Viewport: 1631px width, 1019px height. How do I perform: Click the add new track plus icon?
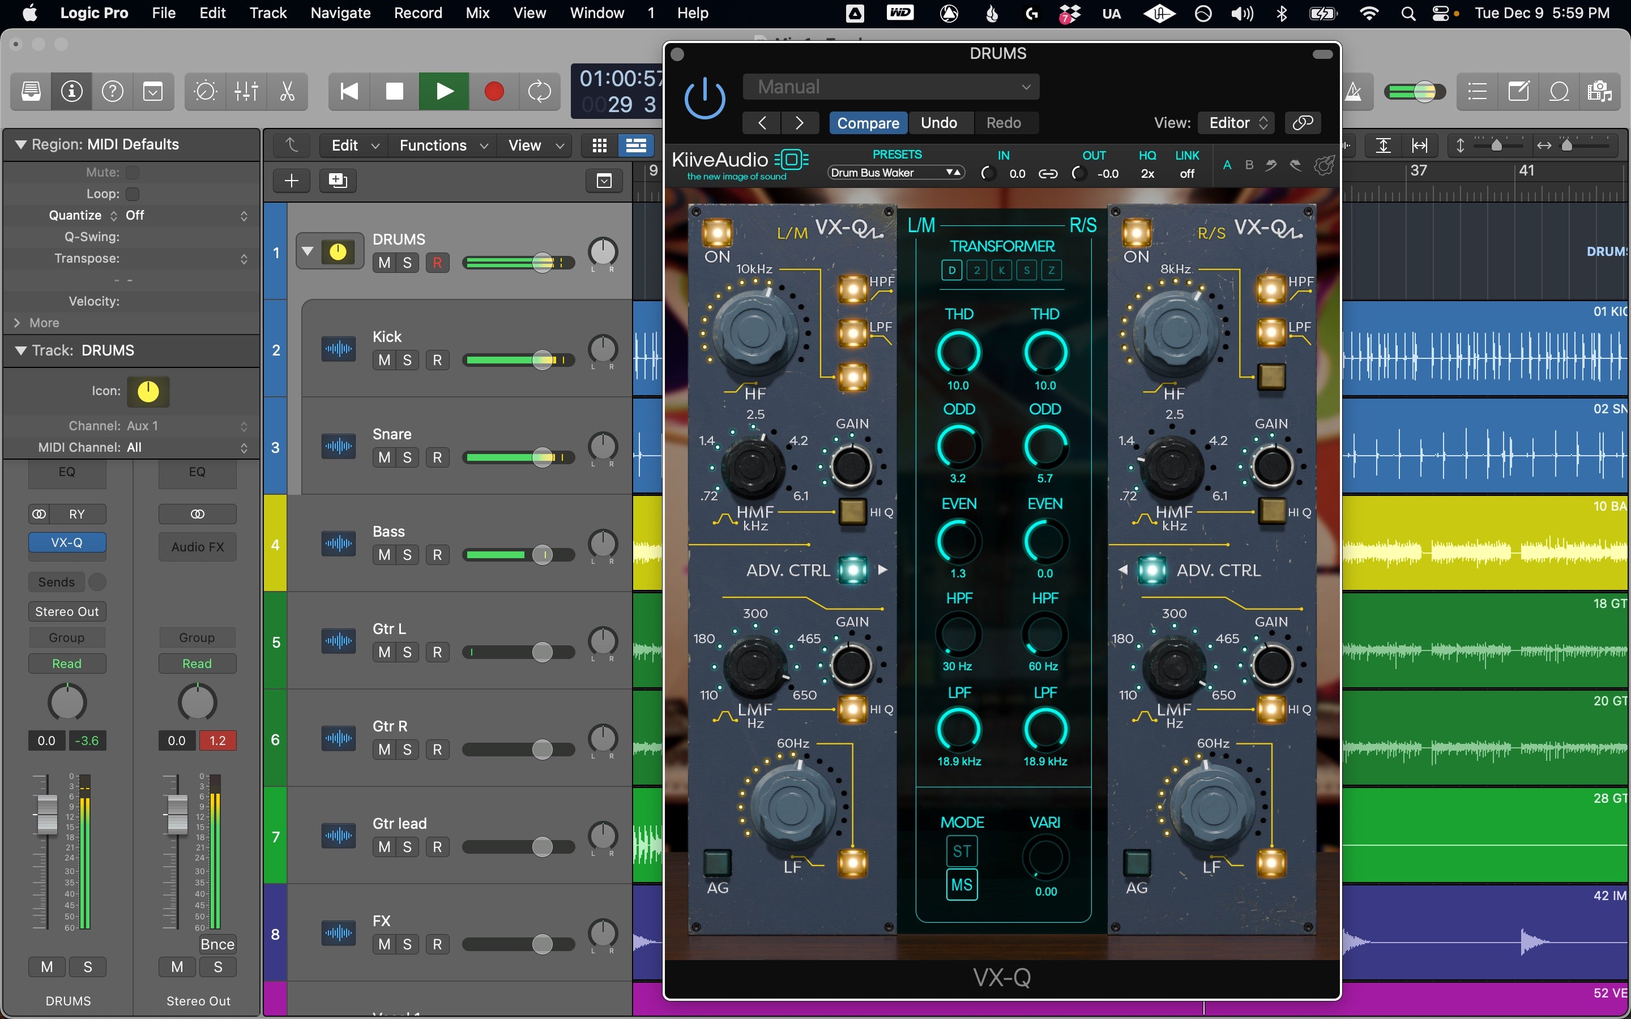[291, 181]
